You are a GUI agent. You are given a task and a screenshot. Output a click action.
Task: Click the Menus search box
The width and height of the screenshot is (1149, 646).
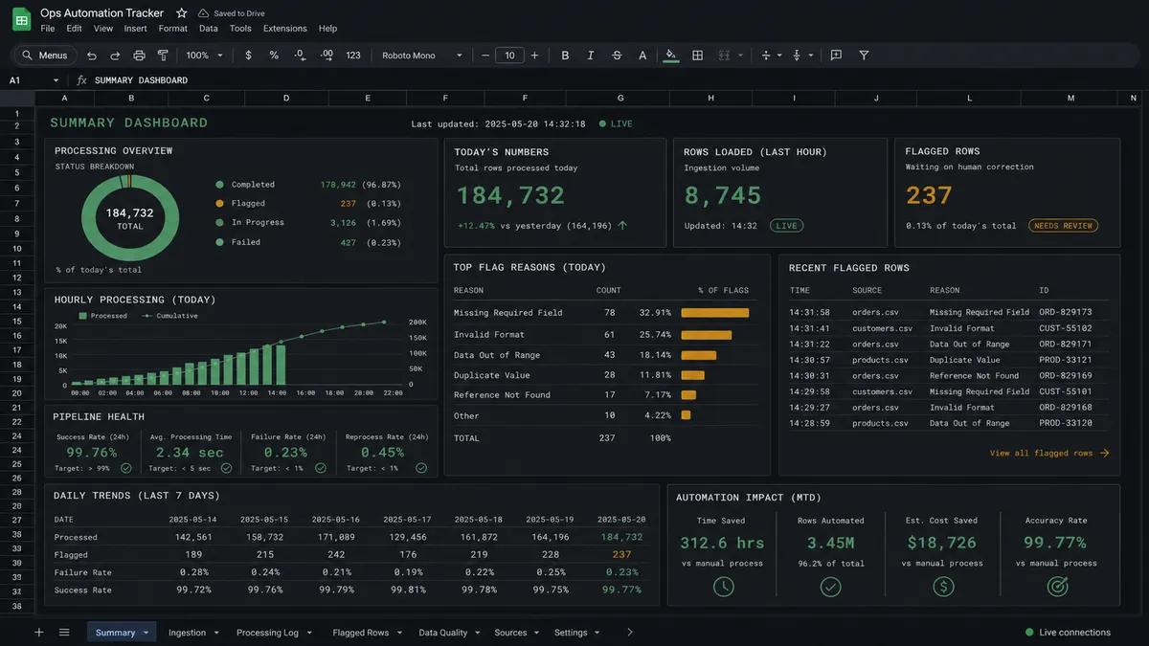[x=44, y=56]
